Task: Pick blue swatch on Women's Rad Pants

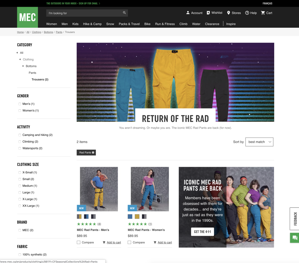Action: pyautogui.click(x=130, y=217)
